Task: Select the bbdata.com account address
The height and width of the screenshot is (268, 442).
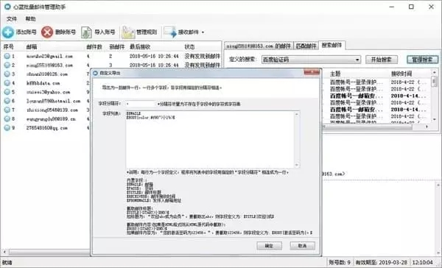Action: click(x=43, y=83)
